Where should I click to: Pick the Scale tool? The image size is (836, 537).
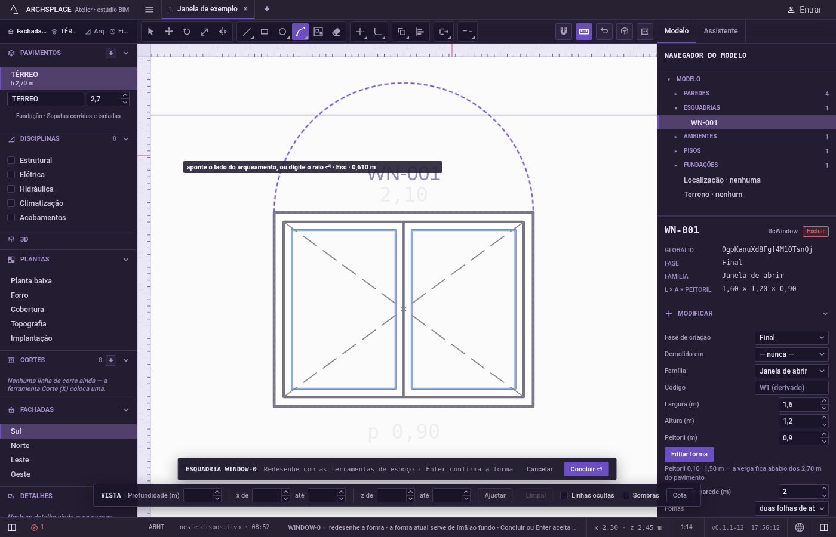point(205,32)
